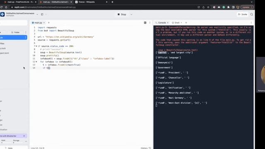Open the Replit search magnifier icon
This screenshot has height=149, width=265.
(252, 14)
